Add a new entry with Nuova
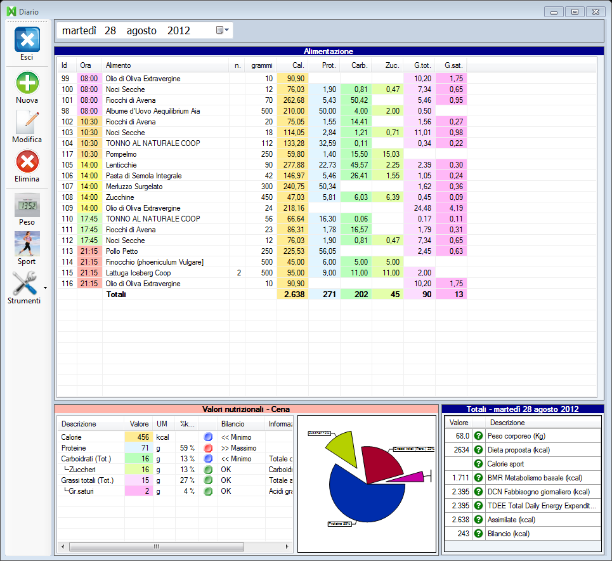 click(x=27, y=83)
